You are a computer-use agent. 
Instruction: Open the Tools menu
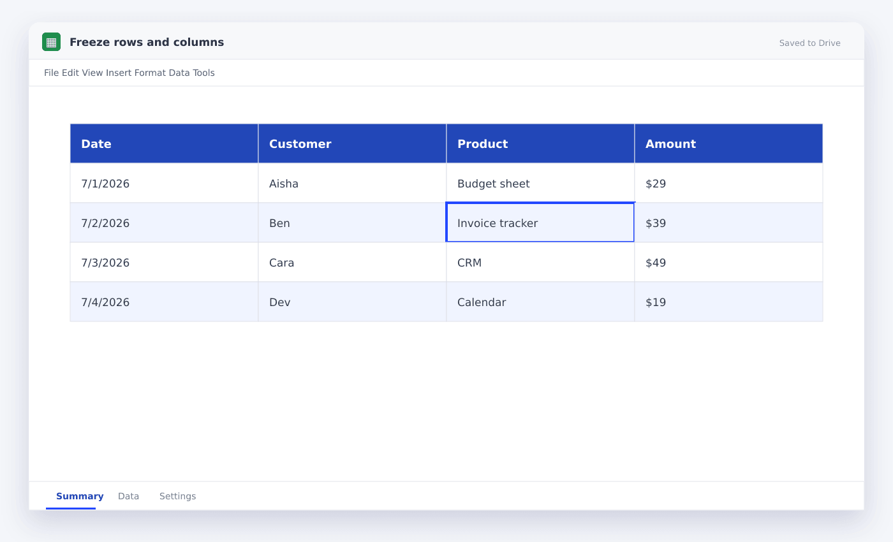click(x=204, y=73)
